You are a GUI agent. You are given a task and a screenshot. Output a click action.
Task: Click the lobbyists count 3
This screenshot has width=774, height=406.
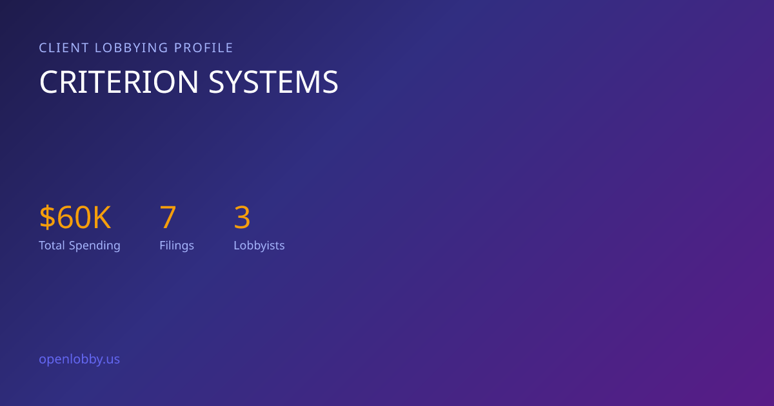pos(242,218)
